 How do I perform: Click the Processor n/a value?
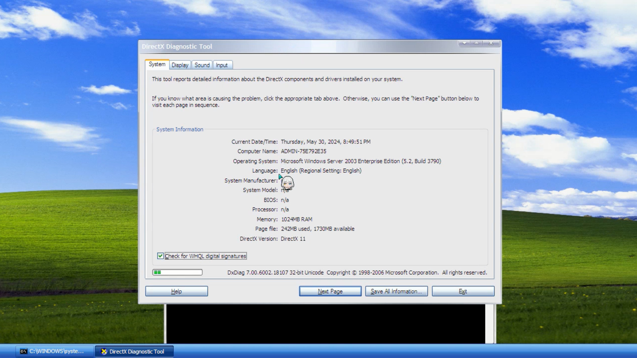[285, 209]
